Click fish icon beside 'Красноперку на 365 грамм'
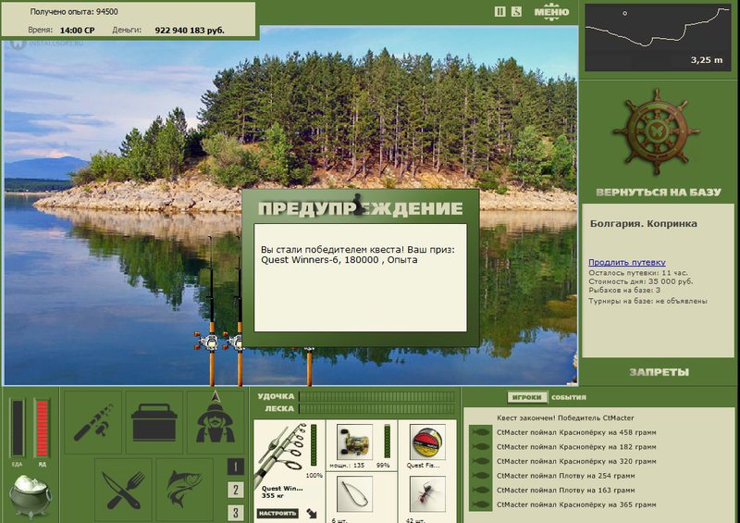 pyautogui.click(x=480, y=504)
